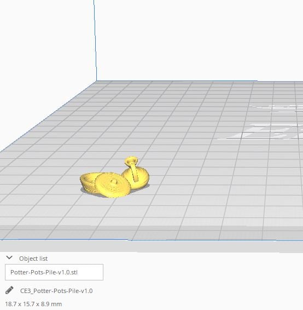This screenshot has width=303, height=310.
Task: Click empty white space above the build plate
Action: (197, 39)
